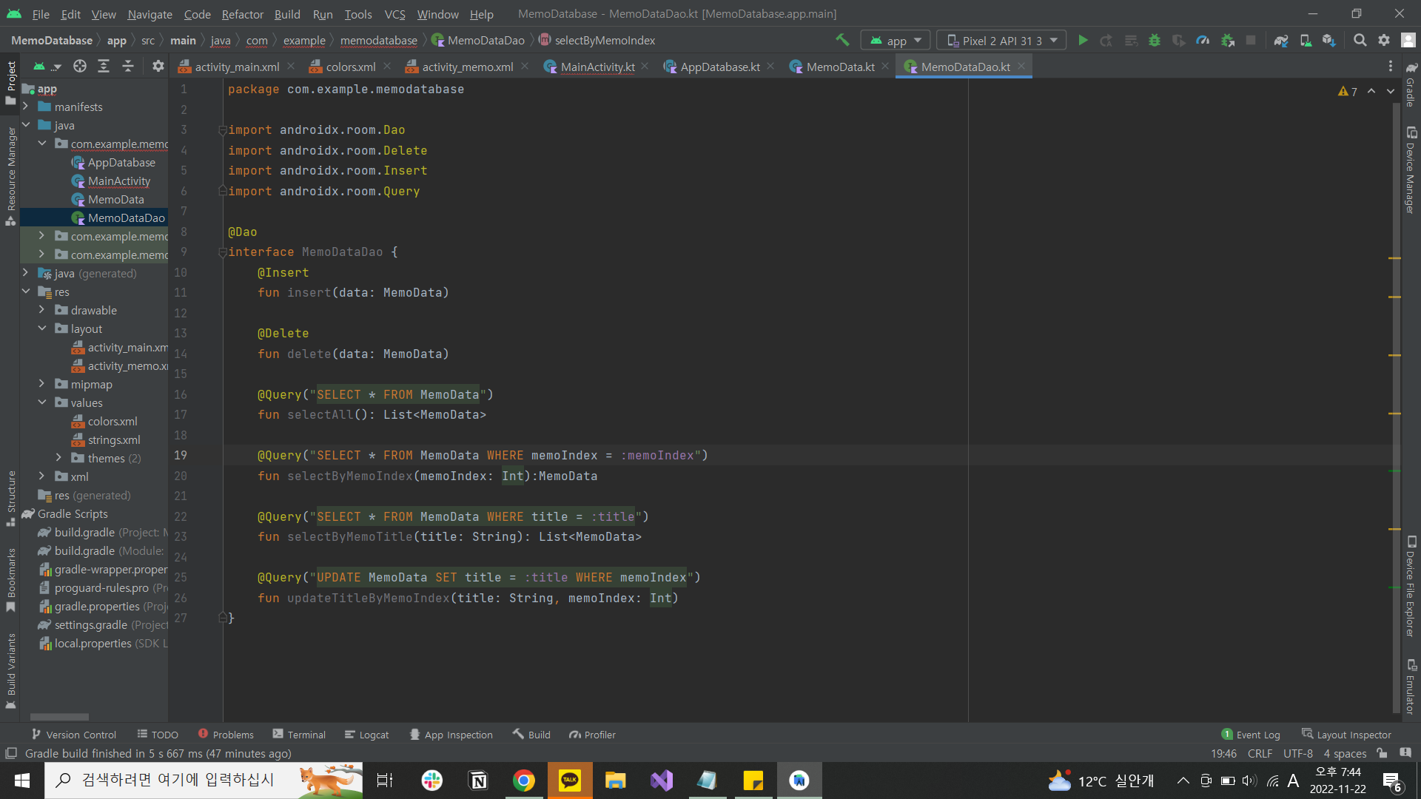Toggle the Emulator tool window
The width and height of the screenshot is (1421, 799).
(1411, 687)
